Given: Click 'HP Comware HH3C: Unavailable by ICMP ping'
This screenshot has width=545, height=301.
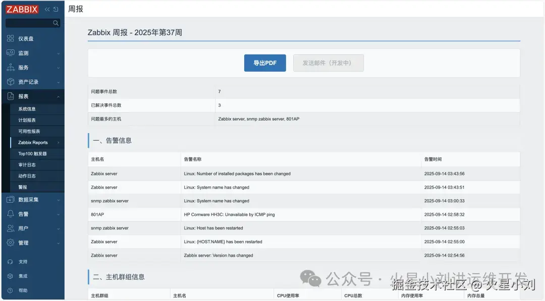Looking at the screenshot, I should [x=229, y=215].
